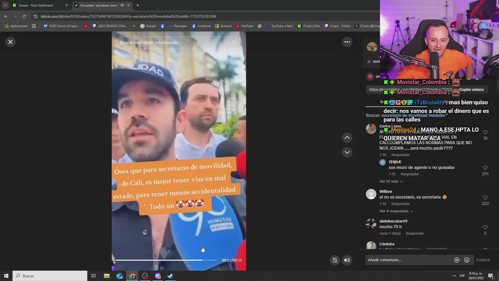Reply to abdulescobar09's comment
Screen dimensions: 499x281
(x=415, y=233)
